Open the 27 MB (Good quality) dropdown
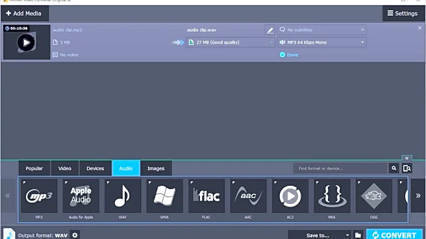This screenshot has width=426, height=239. coord(230,42)
